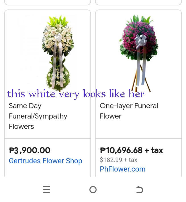This screenshot has height=202, width=186.
Task: Click the lower layer of white arrangement
Action: coord(58,77)
